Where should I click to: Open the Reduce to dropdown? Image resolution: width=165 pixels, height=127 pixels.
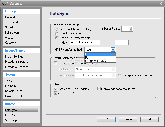click(113, 69)
